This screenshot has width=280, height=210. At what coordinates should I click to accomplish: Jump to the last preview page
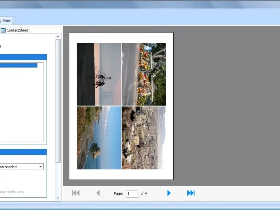point(191,193)
